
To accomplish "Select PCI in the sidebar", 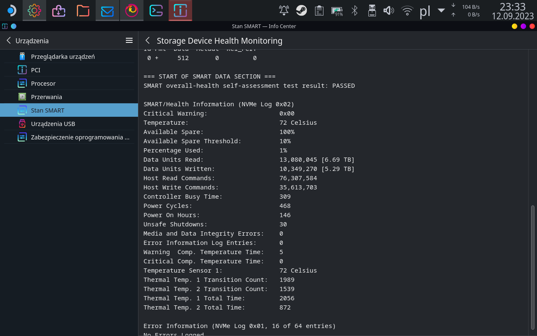I will pos(36,70).
